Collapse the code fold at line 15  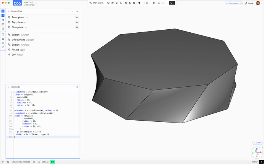click(x=13, y=129)
